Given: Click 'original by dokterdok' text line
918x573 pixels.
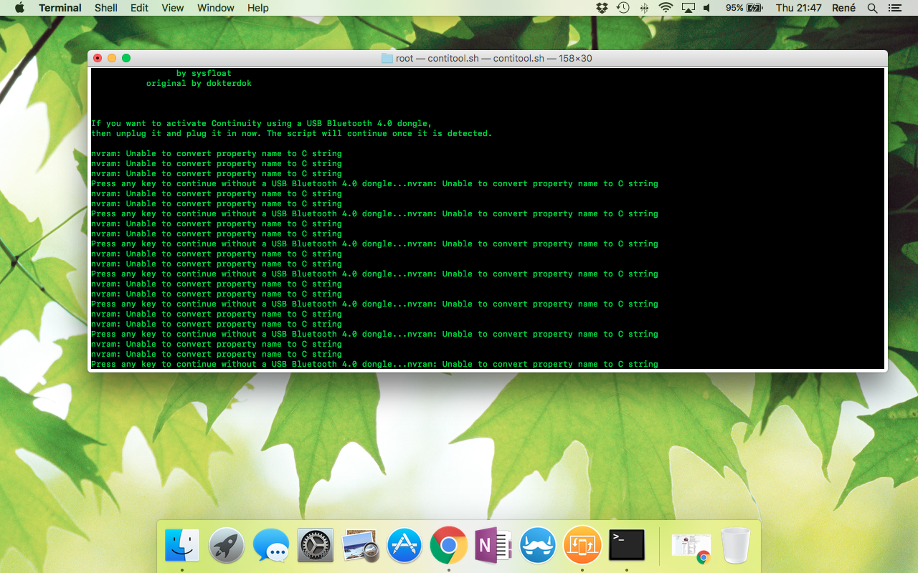Looking at the screenshot, I should (199, 83).
